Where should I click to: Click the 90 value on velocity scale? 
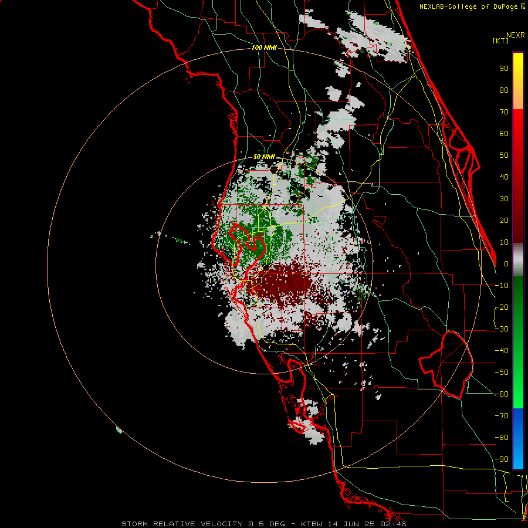coord(504,69)
